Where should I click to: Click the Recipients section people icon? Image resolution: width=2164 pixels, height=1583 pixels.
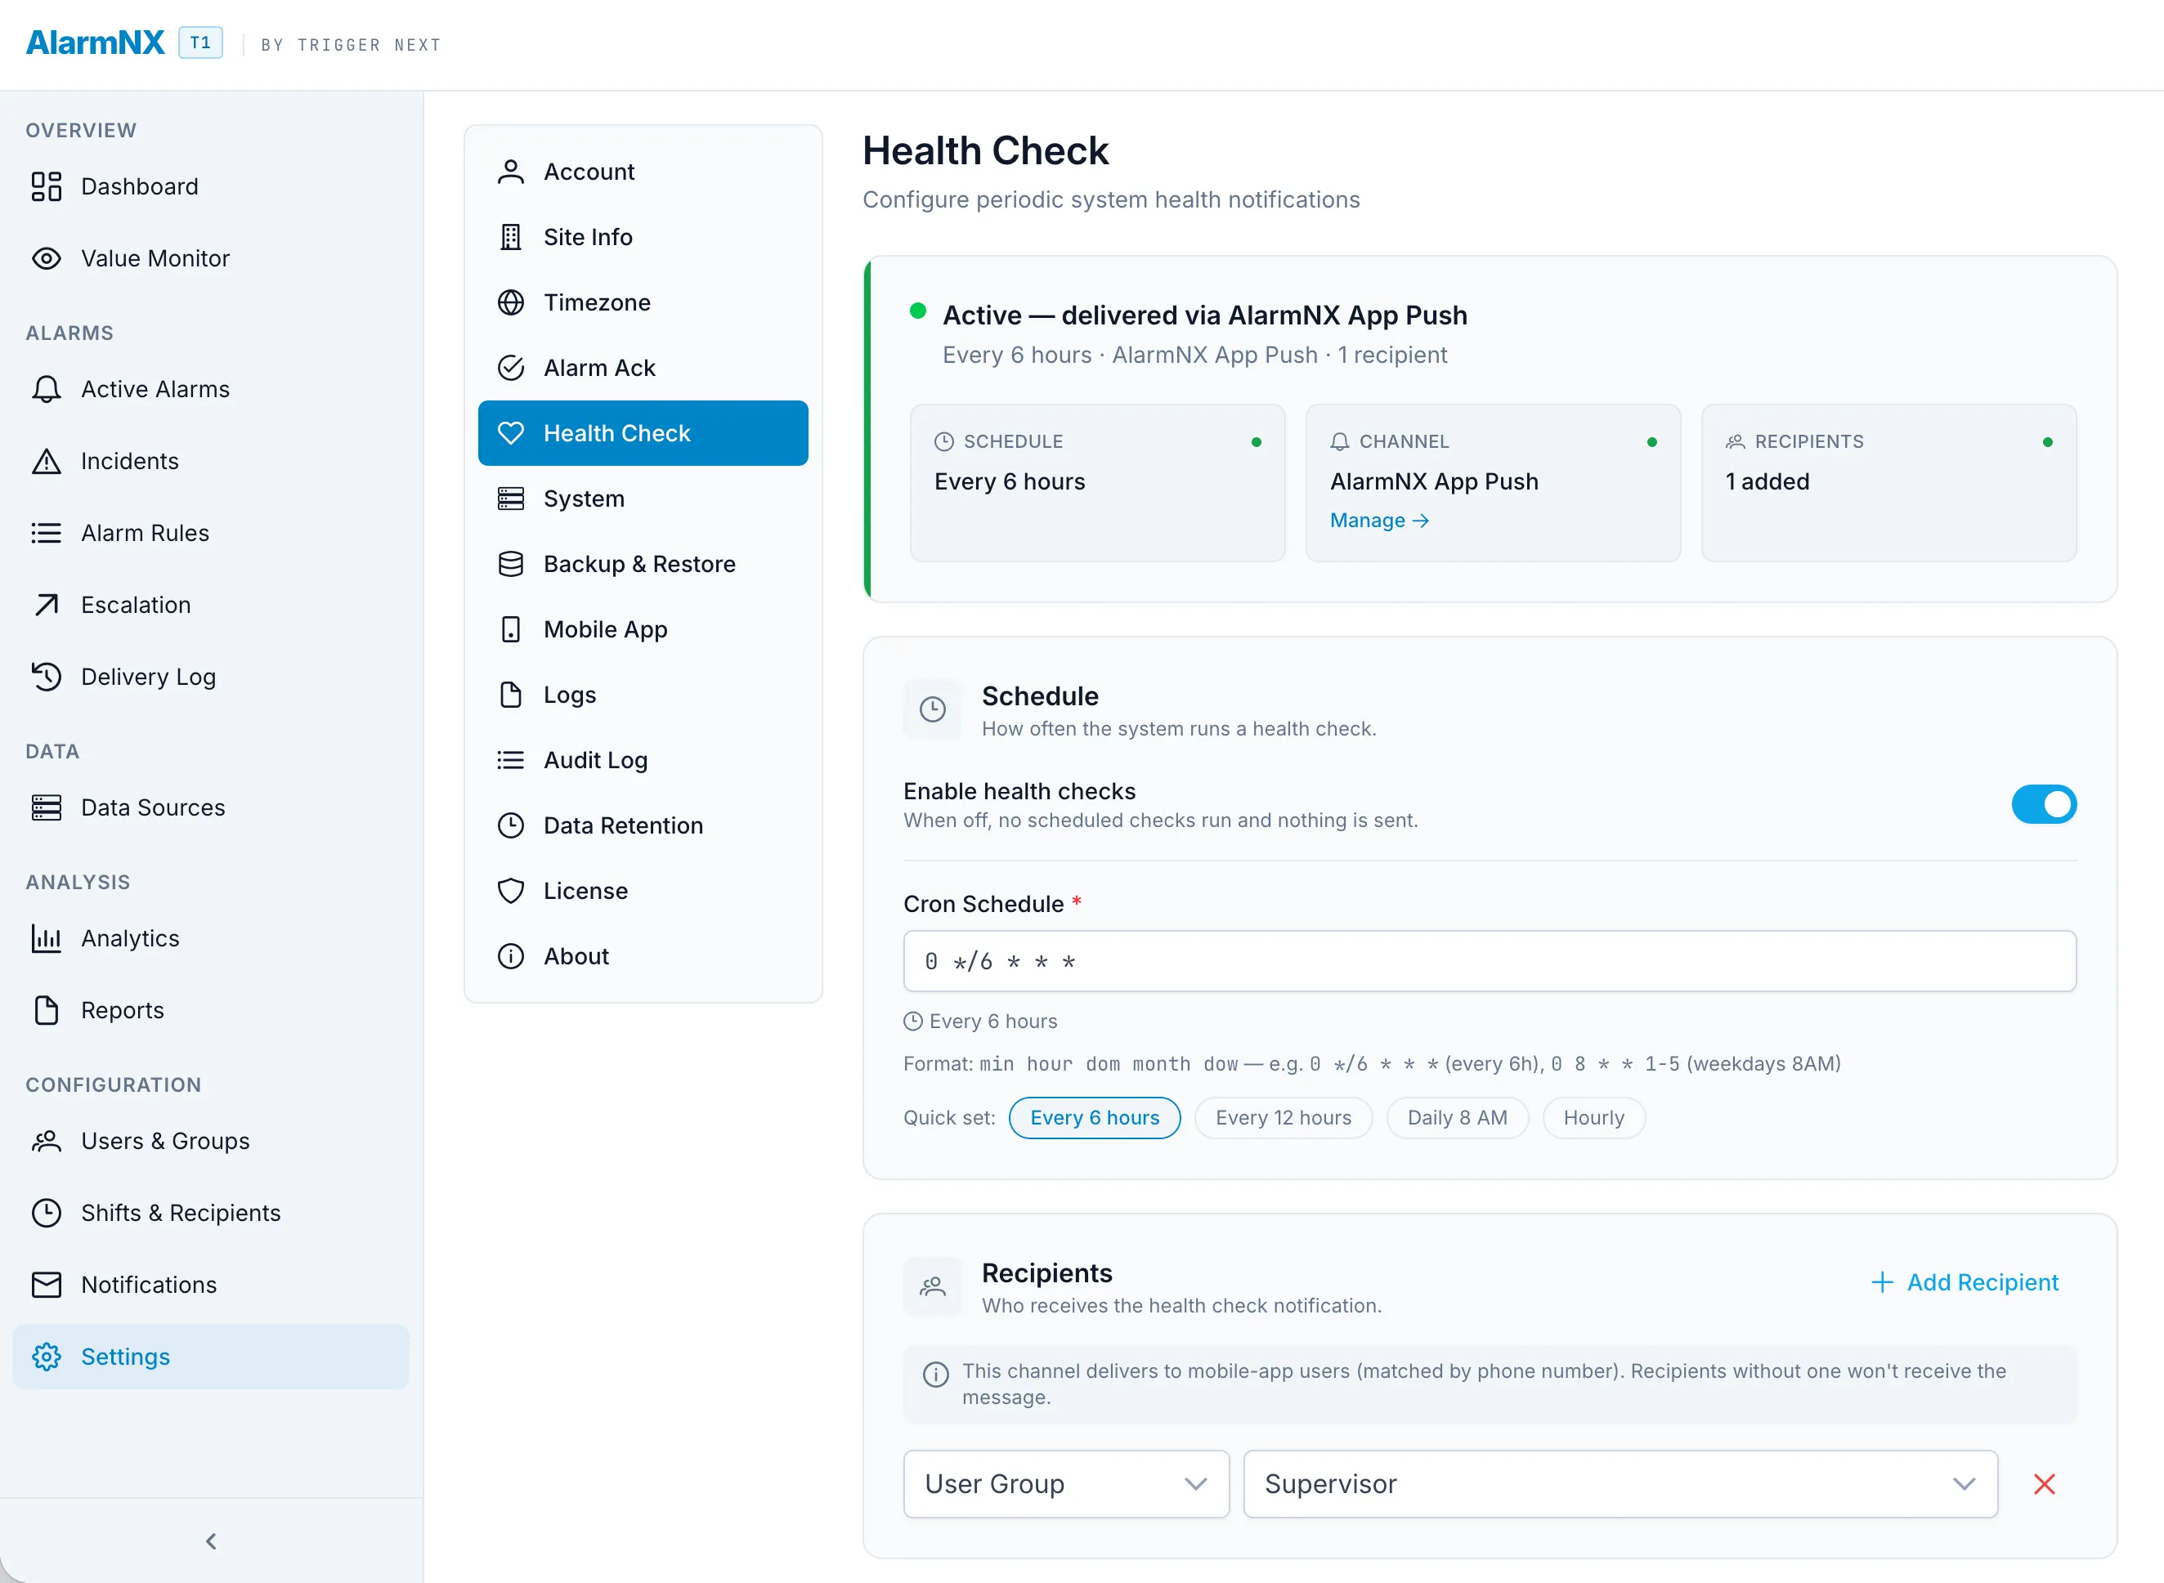(933, 1287)
